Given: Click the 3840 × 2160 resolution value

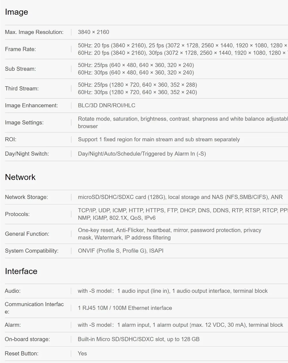Looking at the screenshot, I should pos(94,32).
